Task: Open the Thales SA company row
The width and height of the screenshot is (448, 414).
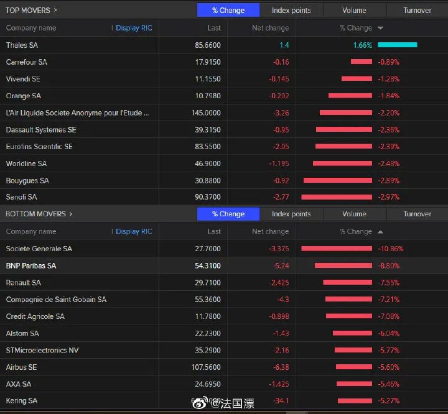Action: pyautogui.click(x=22, y=45)
